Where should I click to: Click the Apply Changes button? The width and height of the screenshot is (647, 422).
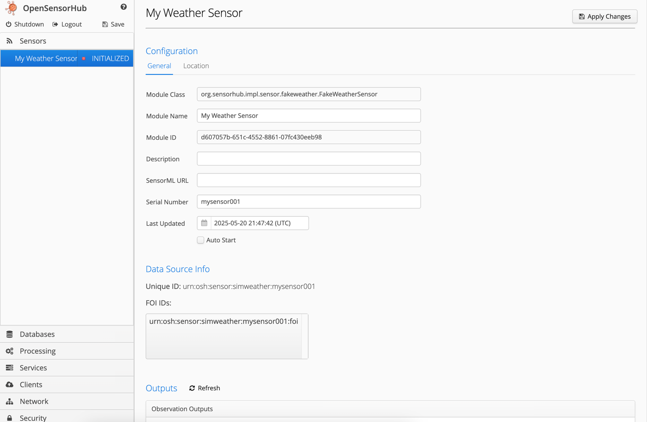tap(604, 16)
